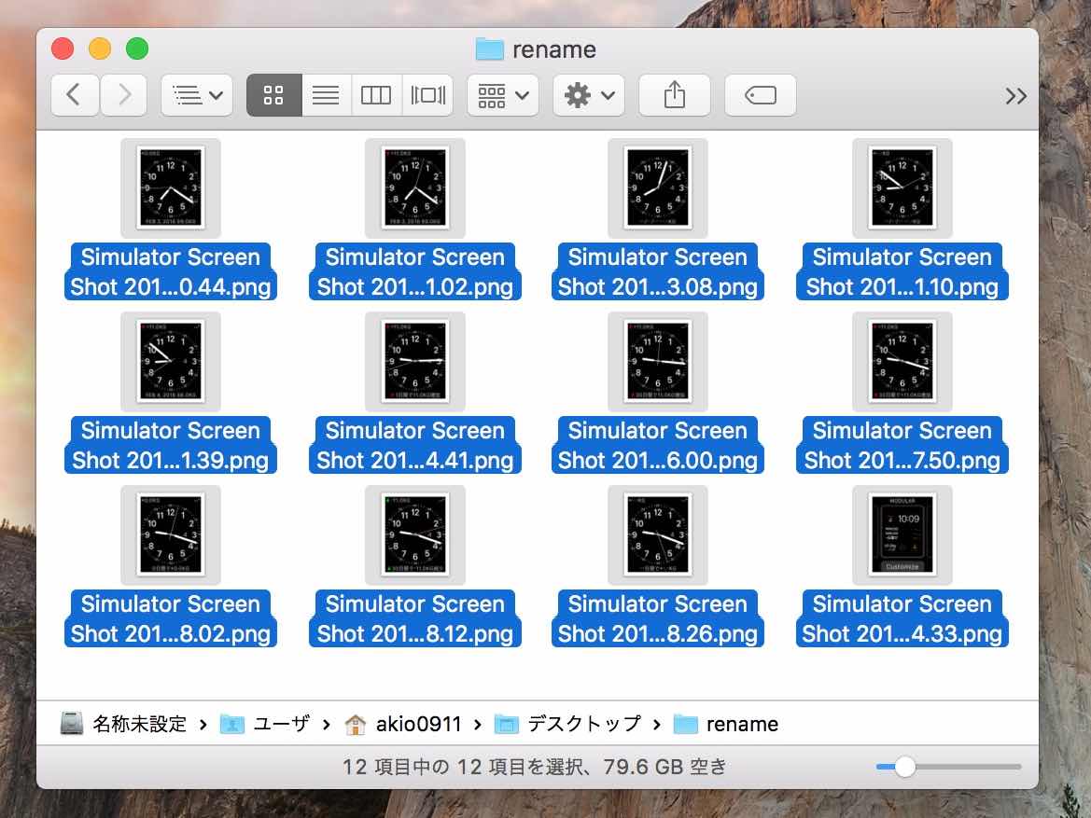Image resolution: width=1091 pixels, height=818 pixels.
Task: Open the path list dropdown in toolbar
Action: click(197, 94)
